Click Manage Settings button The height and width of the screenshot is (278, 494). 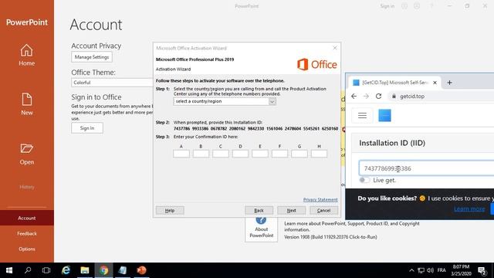tap(92, 57)
